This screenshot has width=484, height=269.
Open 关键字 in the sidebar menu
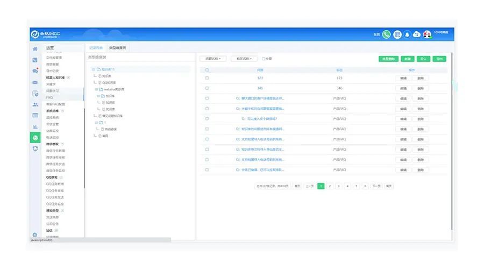coord(51,84)
